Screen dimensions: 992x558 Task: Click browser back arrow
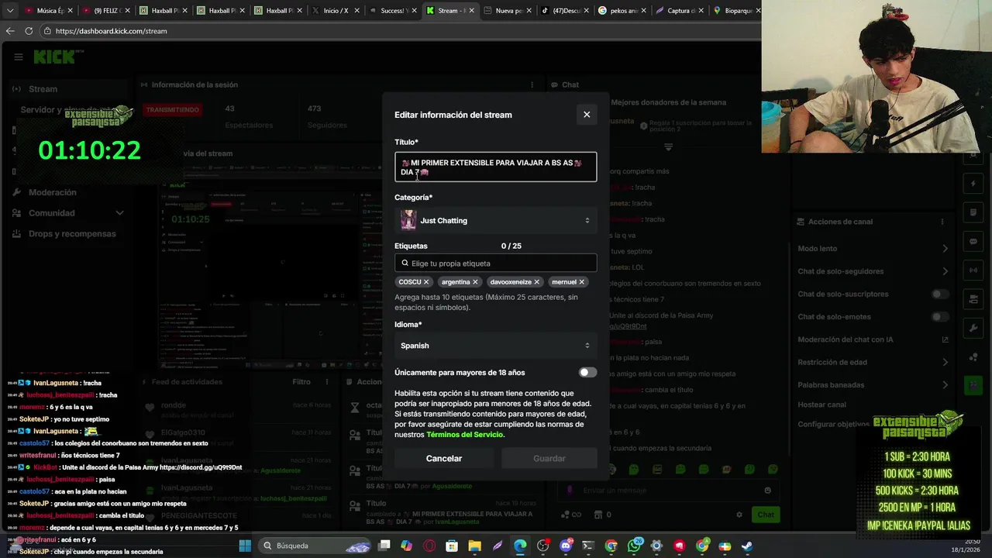[10, 31]
